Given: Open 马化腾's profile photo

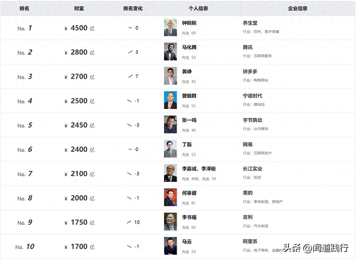Looking at the screenshot, I should tap(170, 52).
